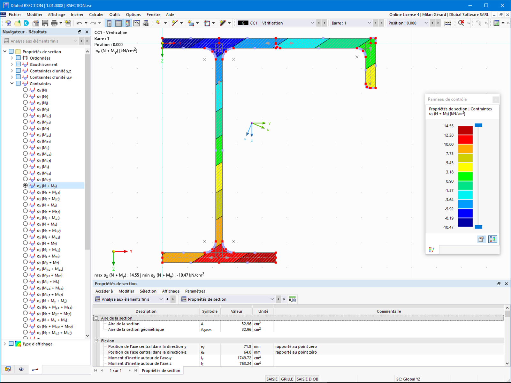This screenshot has width=511, height=383.
Task: Save the model with the floppy disk icon
Action: coord(45,23)
